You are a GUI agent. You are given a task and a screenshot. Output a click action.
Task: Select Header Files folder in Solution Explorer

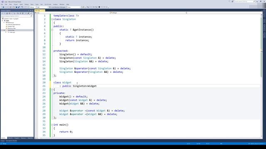tap(11, 26)
